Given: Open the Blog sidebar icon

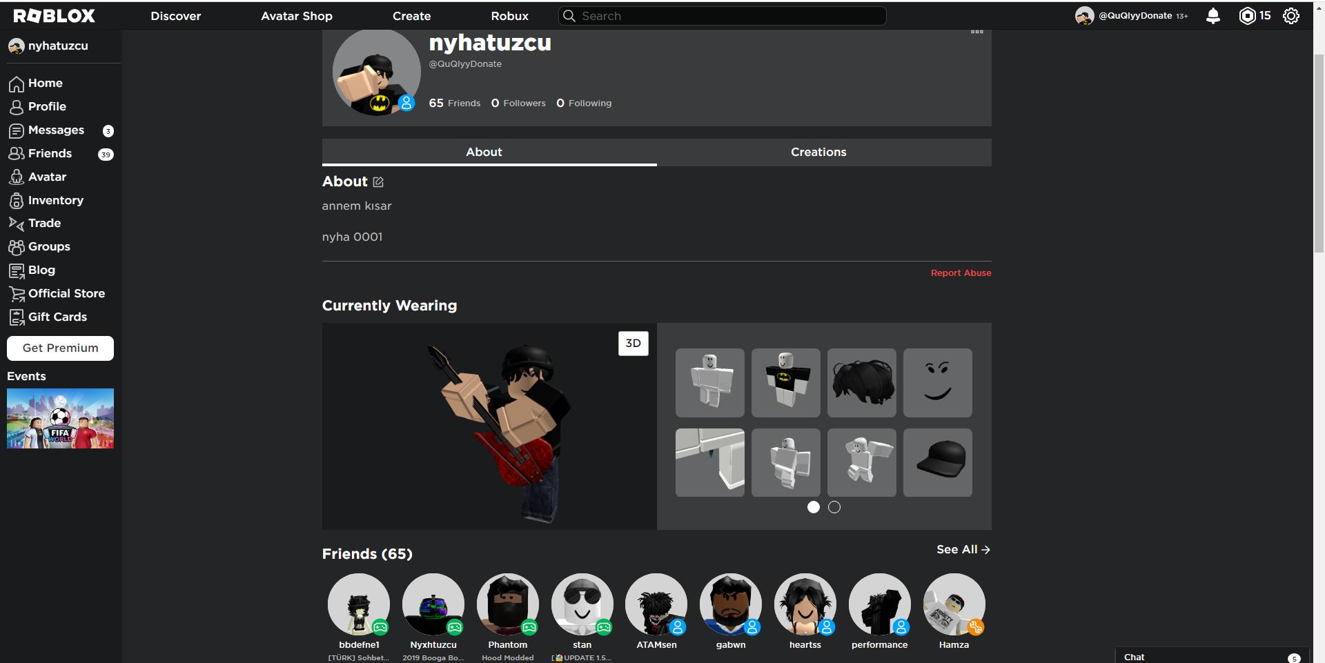Looking at the screenshot, I should 17,270.
